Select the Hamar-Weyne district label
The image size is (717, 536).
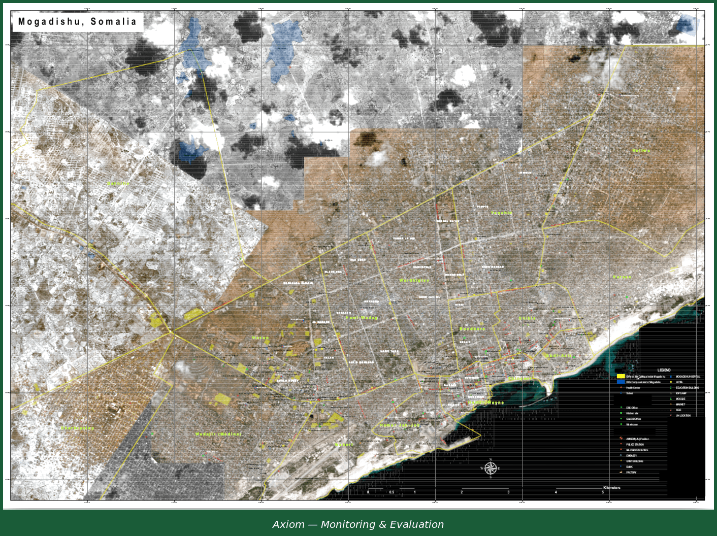point(486,403)
